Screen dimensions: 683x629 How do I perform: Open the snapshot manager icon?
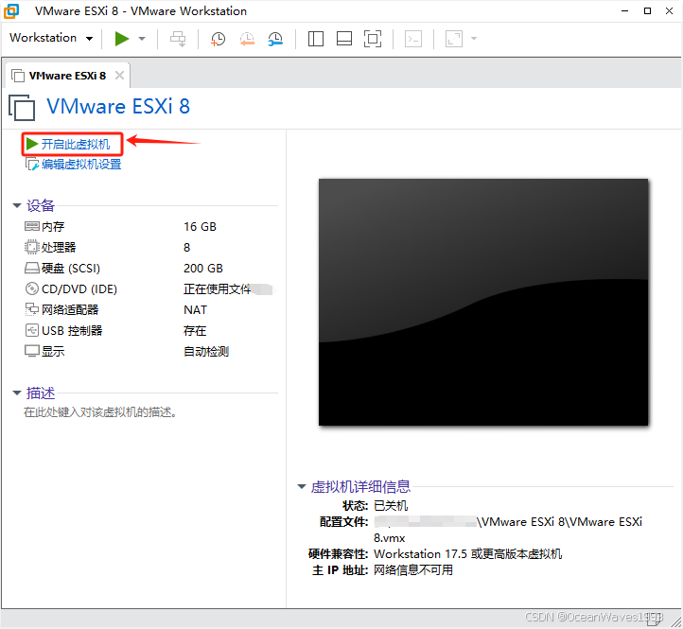click(x=275, y=39)
